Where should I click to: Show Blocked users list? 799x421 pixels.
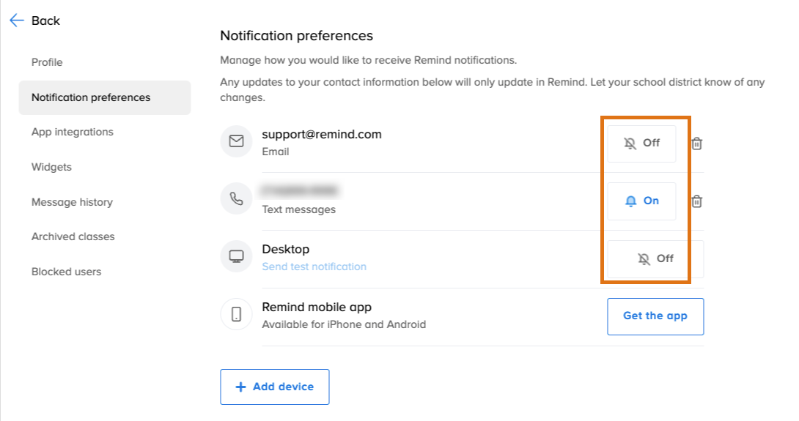click(67, 272)
